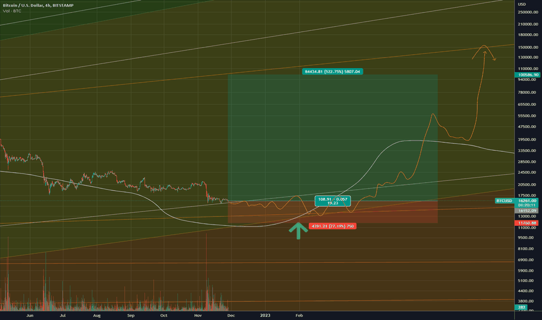Click the 24500.00 price axis label

coord(528,172)
